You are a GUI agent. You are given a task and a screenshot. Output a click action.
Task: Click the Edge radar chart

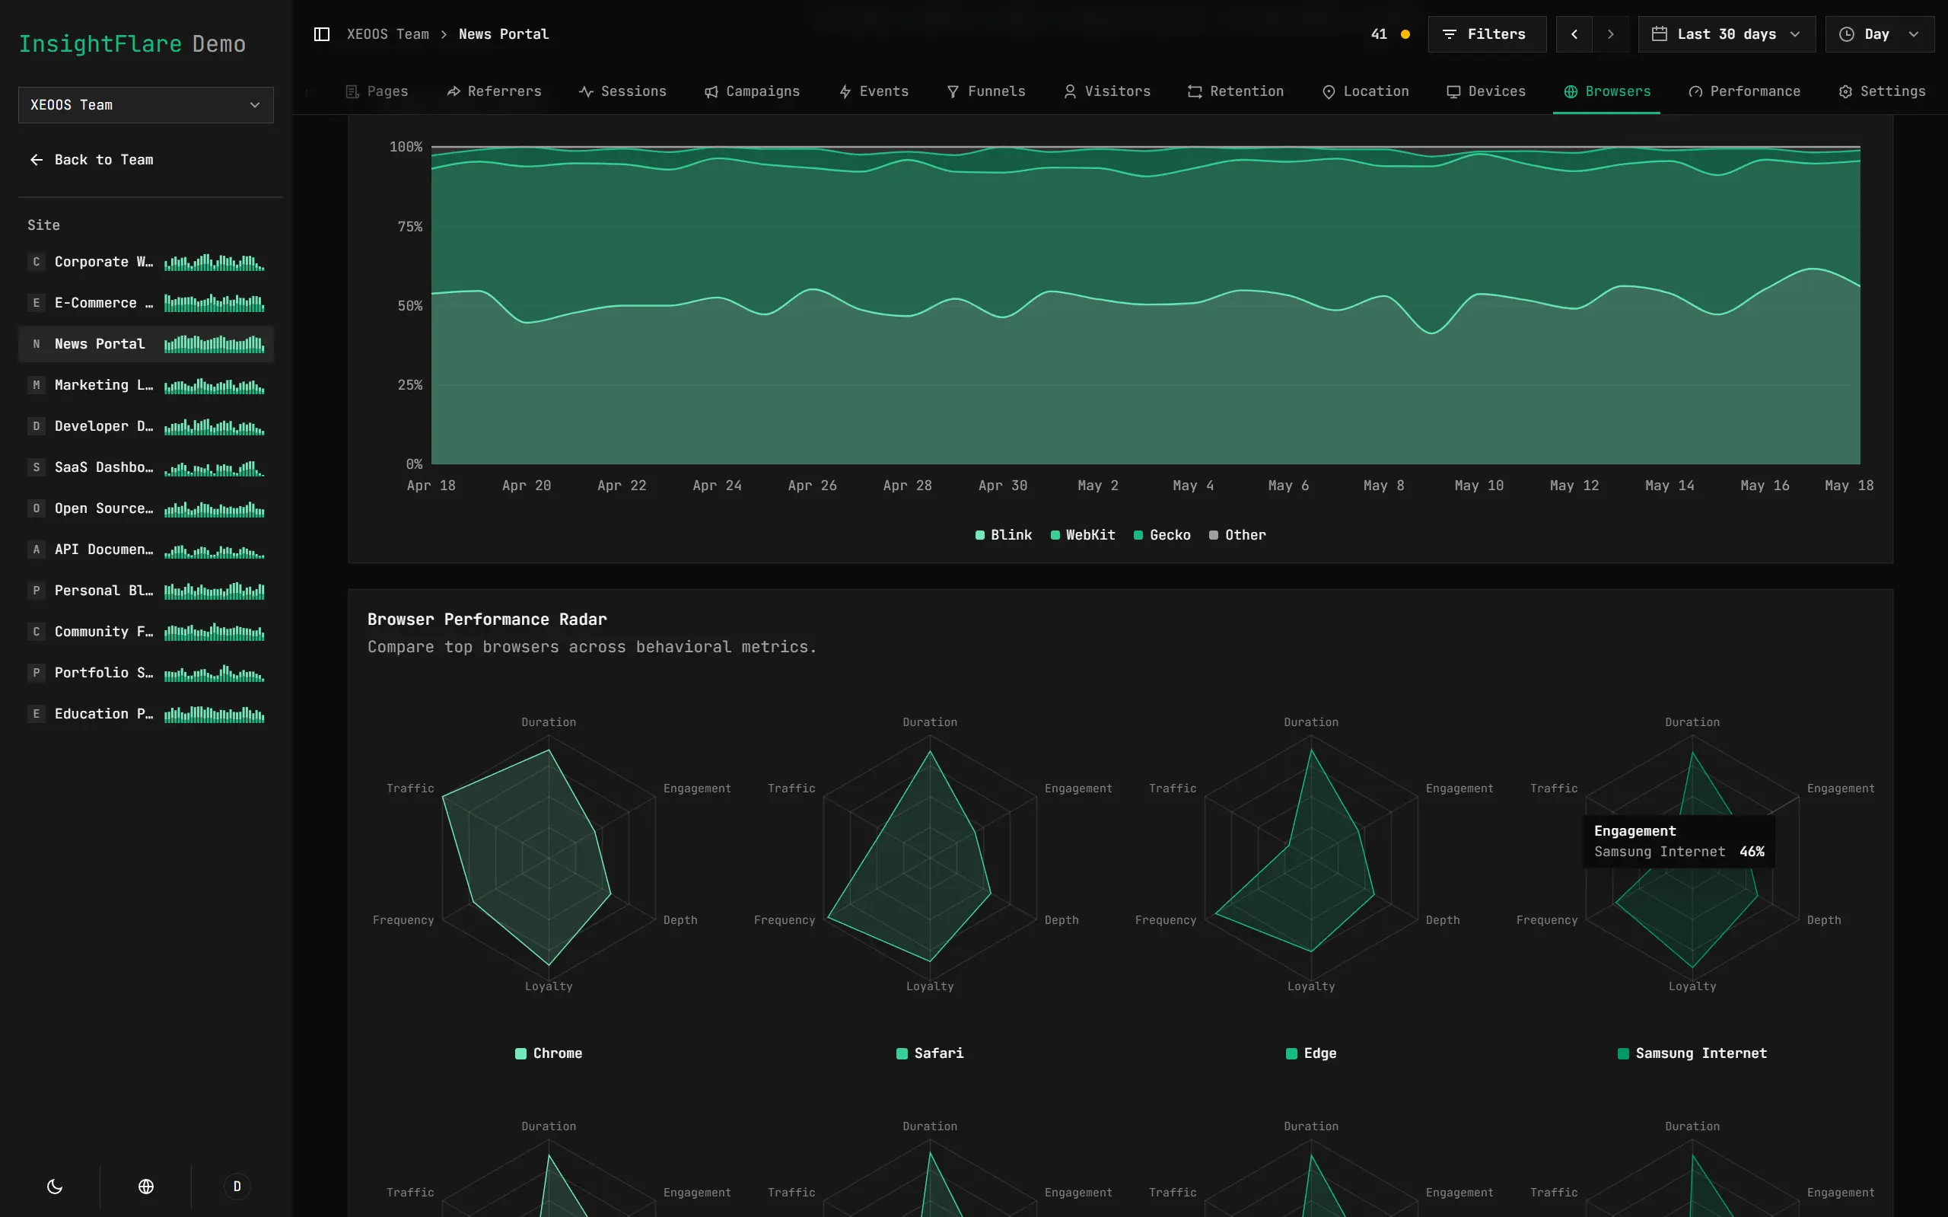coord(1312,856)
